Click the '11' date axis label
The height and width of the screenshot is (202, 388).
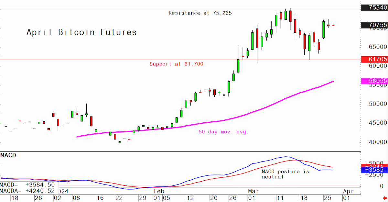tap(280, 197)
